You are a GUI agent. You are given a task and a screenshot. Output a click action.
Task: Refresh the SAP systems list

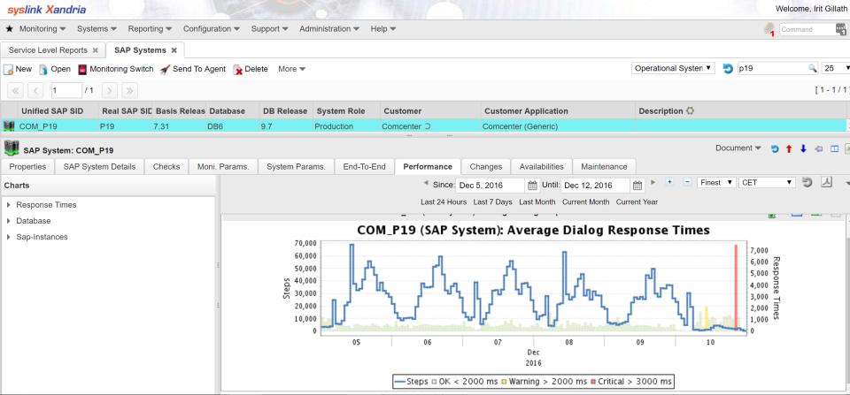[728, 68]
